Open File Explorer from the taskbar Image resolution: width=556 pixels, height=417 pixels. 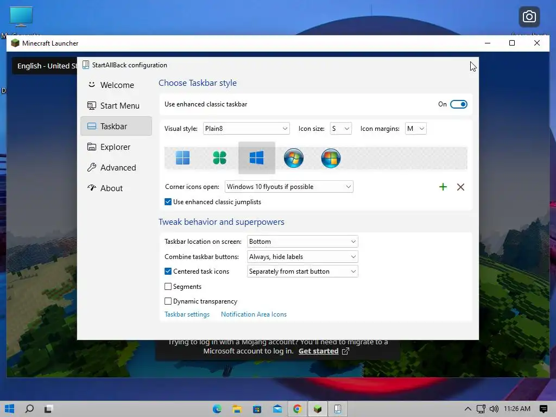(237, 409)
